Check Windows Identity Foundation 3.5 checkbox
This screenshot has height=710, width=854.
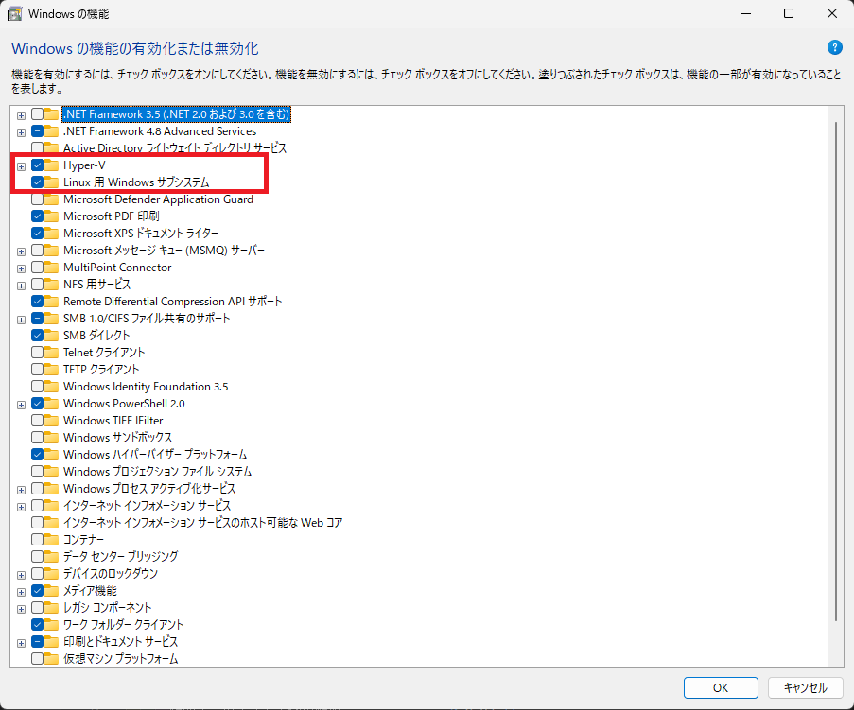37,386
